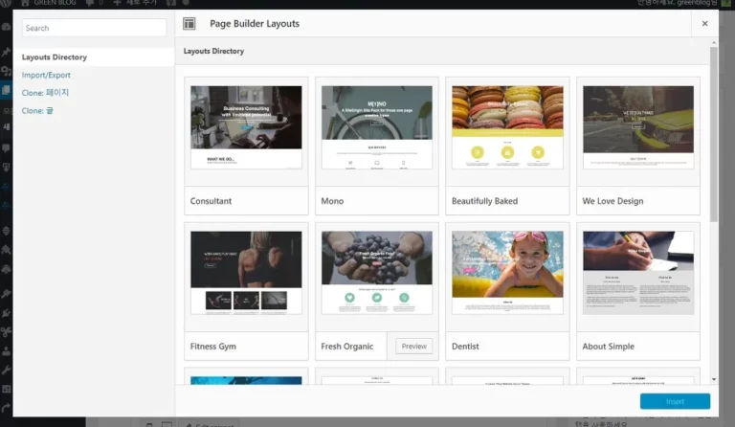Select the Consultant layout thumbnail
This screenshot has width=735, height=427.
[246, 127]
